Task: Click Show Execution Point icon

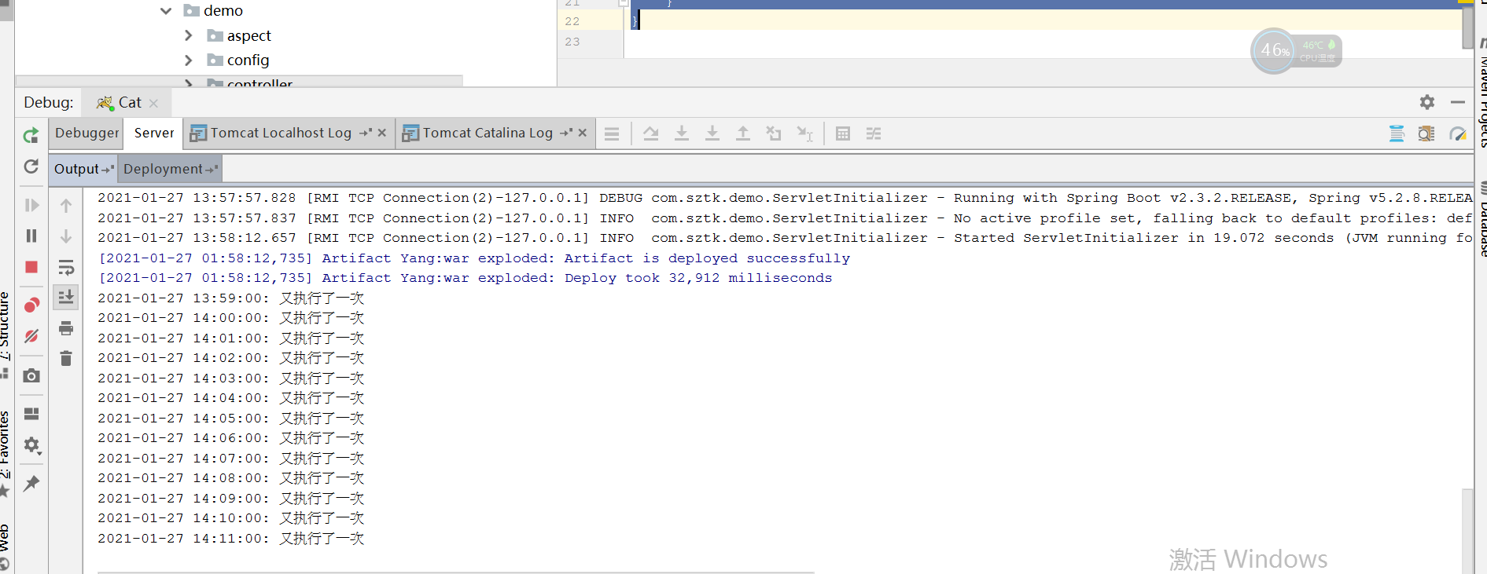Action: (x=612, y=133)
